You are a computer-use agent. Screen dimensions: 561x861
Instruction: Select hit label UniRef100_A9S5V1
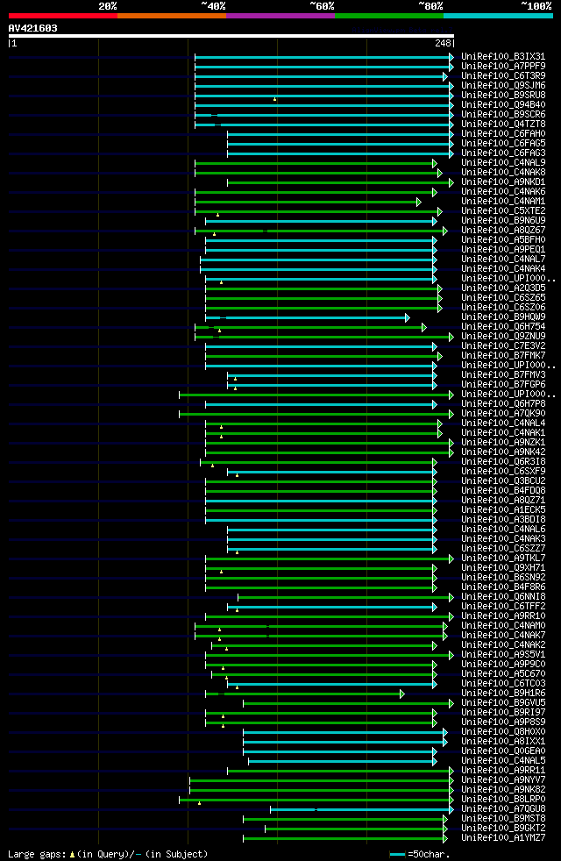[x=503, y=655]
